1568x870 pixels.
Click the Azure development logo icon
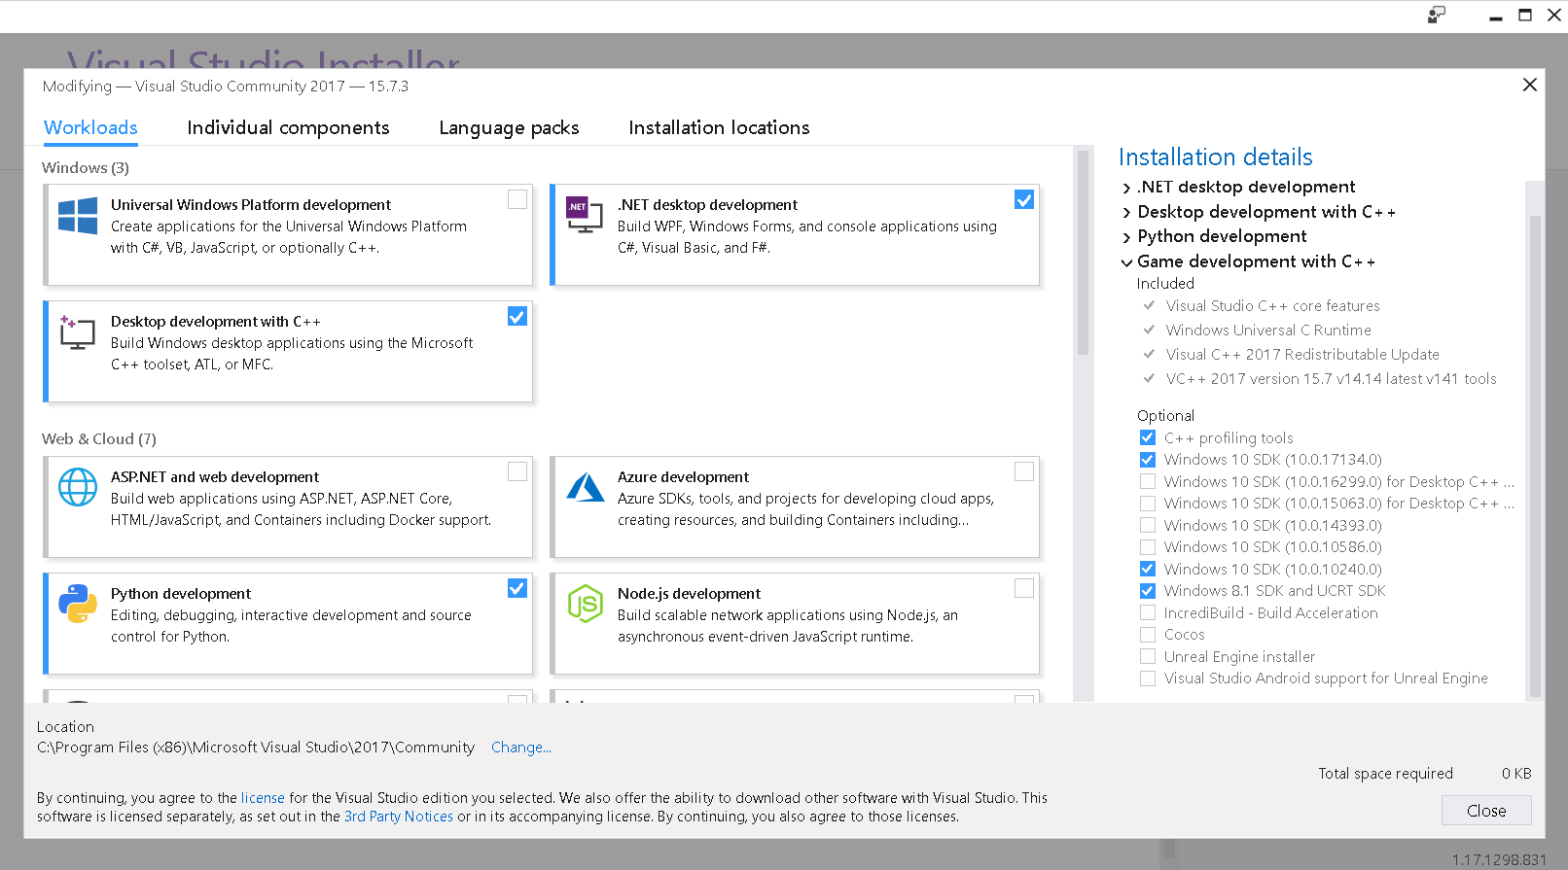tap(585, 487)
